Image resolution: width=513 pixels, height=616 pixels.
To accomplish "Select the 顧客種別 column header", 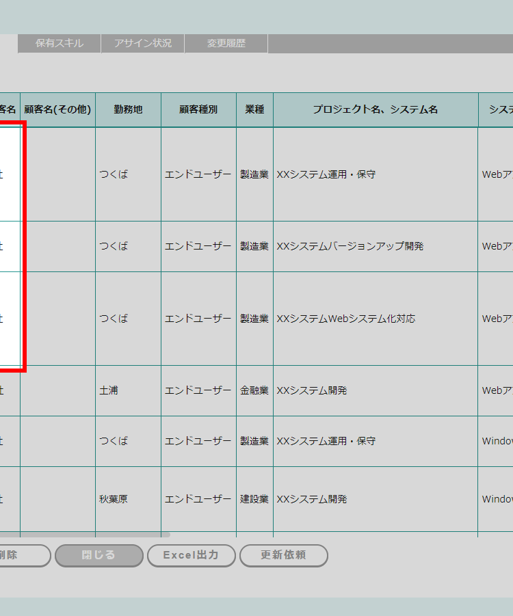I will (x=198, y=109).
